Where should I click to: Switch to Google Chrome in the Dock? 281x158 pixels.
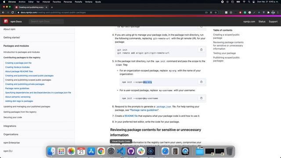pyautogui.click(x=101, y=151)
